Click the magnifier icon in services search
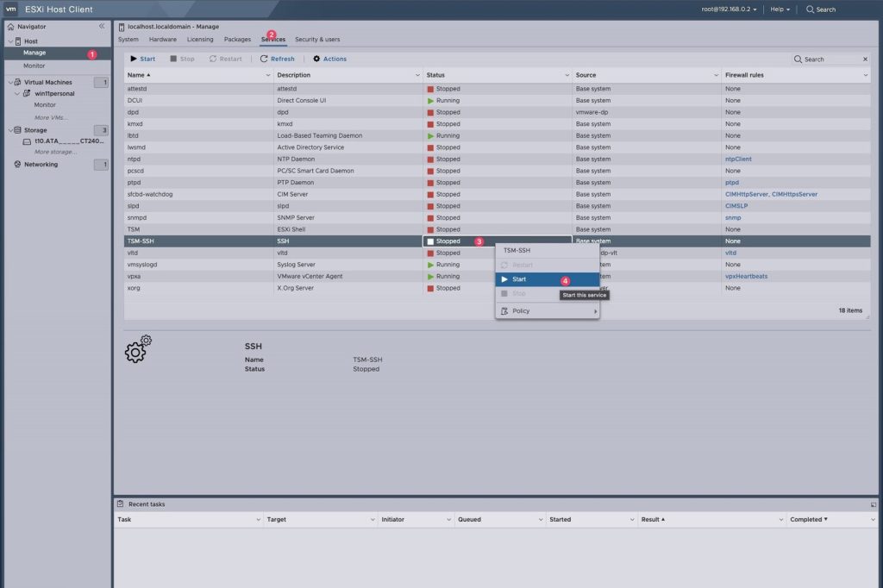 (x=798, y=59)
